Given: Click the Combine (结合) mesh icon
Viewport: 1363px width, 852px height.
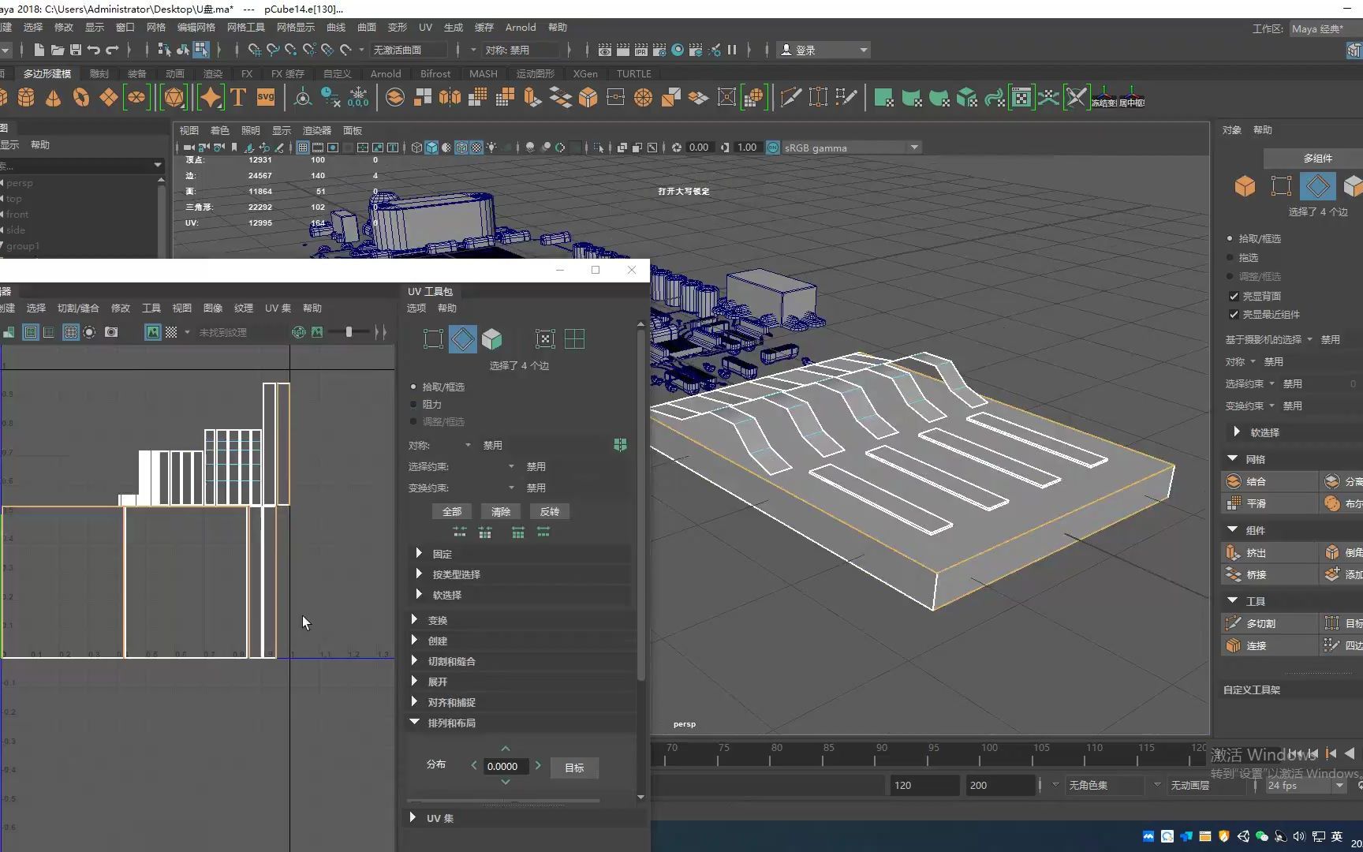Looking at the screenshot, I should pyautogui.click(x=1233, y=481).
